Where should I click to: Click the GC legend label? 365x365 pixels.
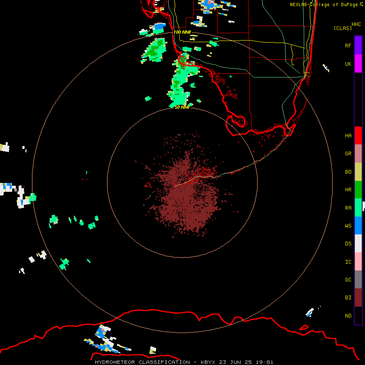[348, 280]
